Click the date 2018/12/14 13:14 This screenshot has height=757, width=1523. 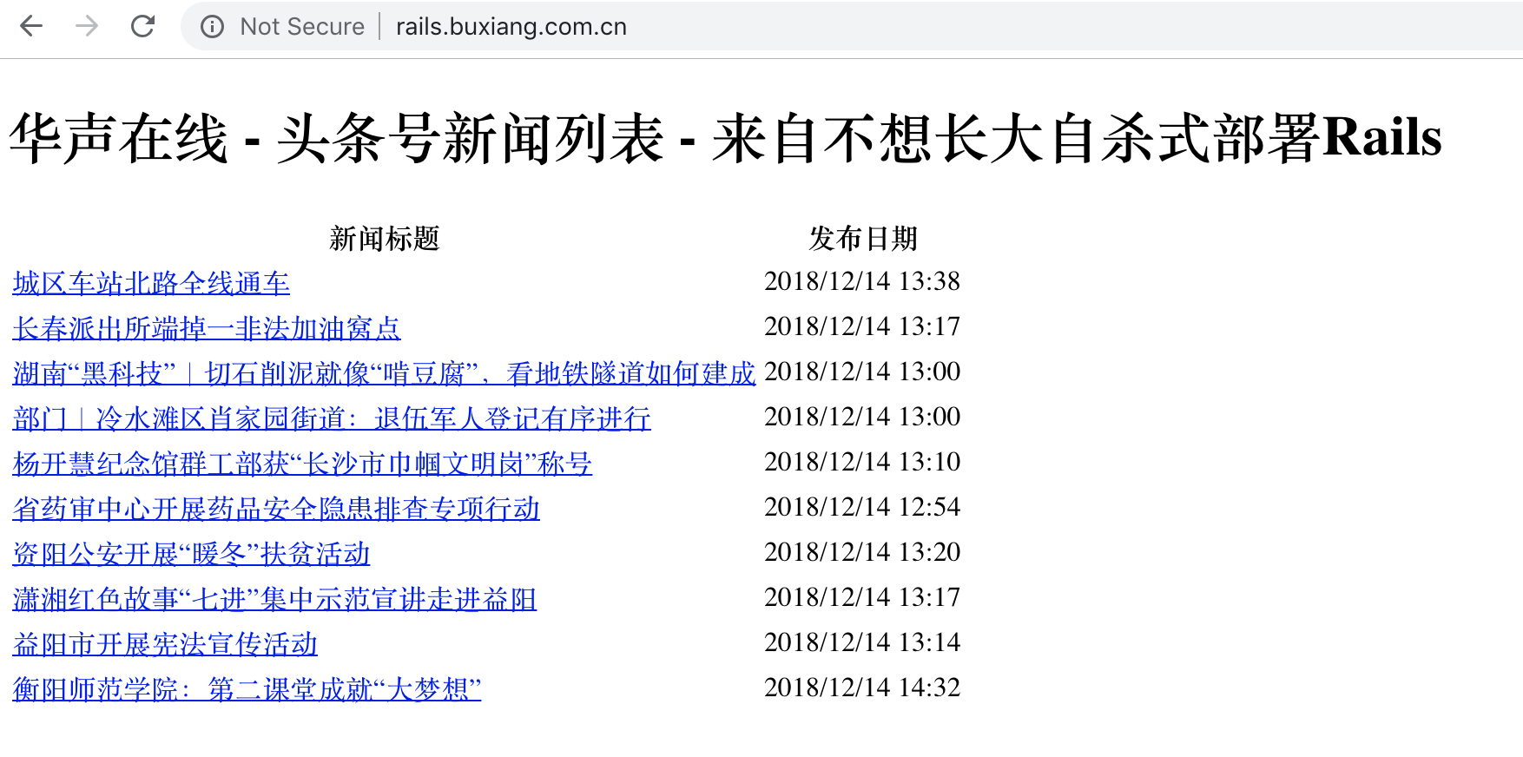pyautogui.click(x=862, y=642)
